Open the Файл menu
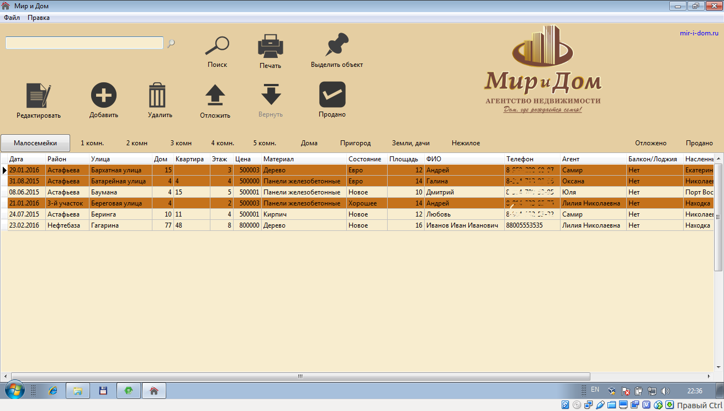The height and width of the screenshot is (411, 724). 12,18
